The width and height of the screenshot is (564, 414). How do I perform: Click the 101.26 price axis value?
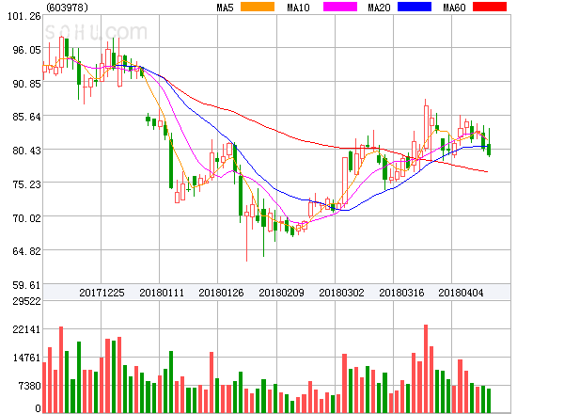pos(24,16)
